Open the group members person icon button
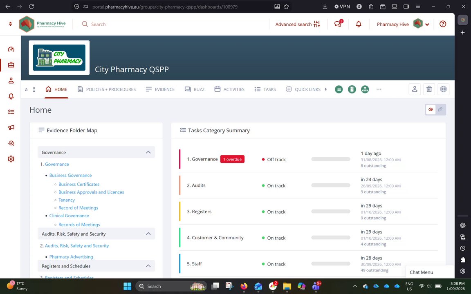 (415, 89)
